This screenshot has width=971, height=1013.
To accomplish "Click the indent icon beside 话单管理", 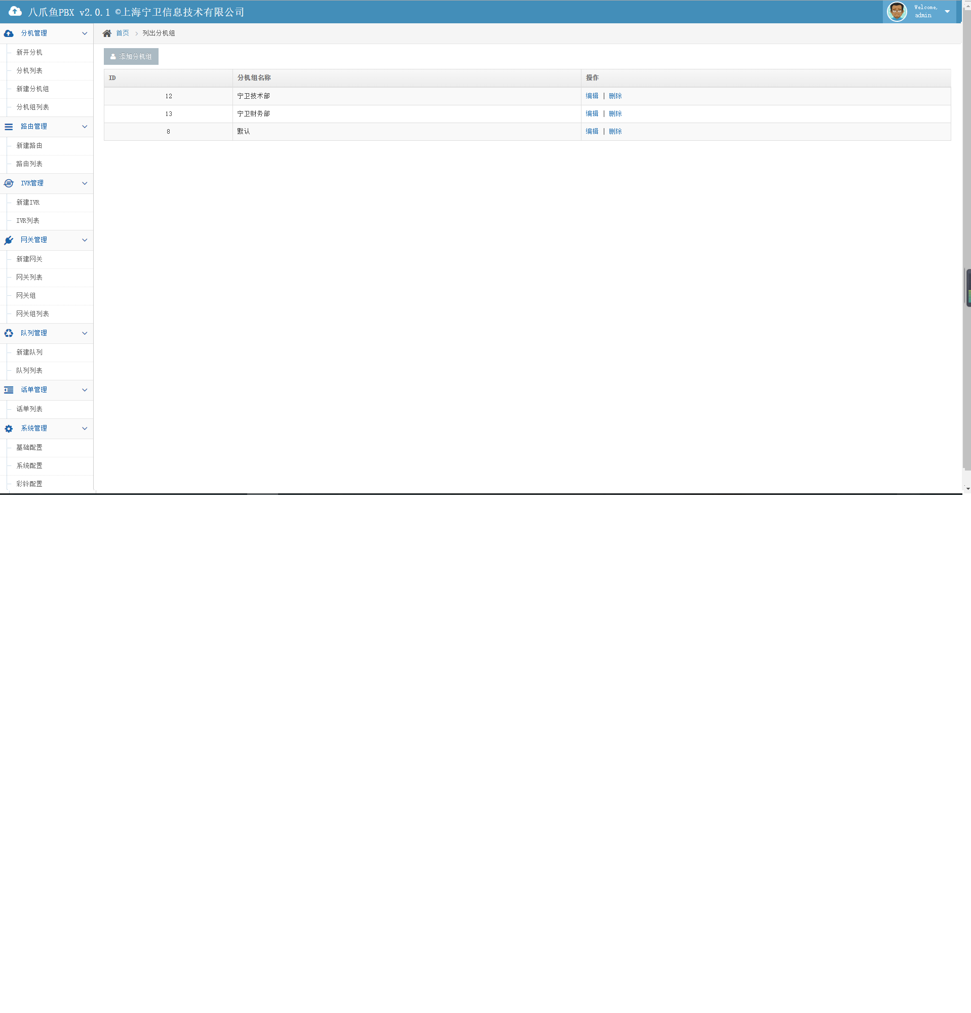I will coord(9,390).
